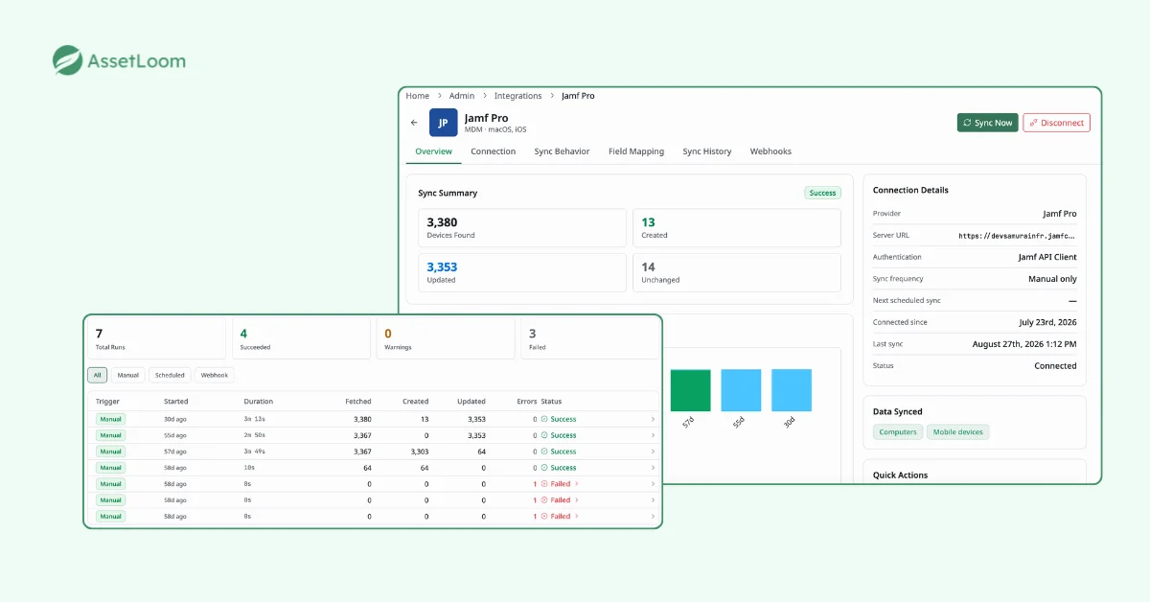1150x602 pixels.
Task: Click the Mobile devices data tag
Action: 957,432
